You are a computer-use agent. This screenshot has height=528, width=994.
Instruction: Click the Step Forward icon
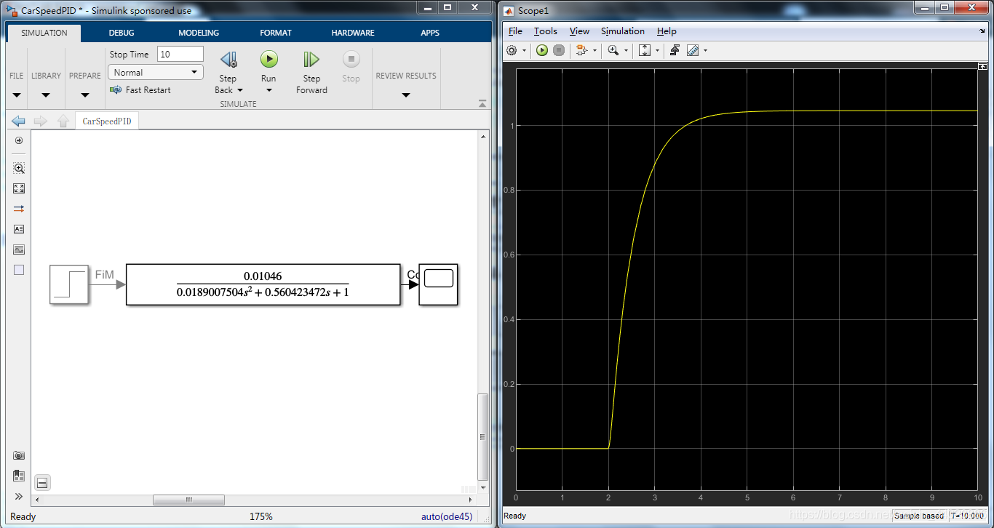coord(311,60)
